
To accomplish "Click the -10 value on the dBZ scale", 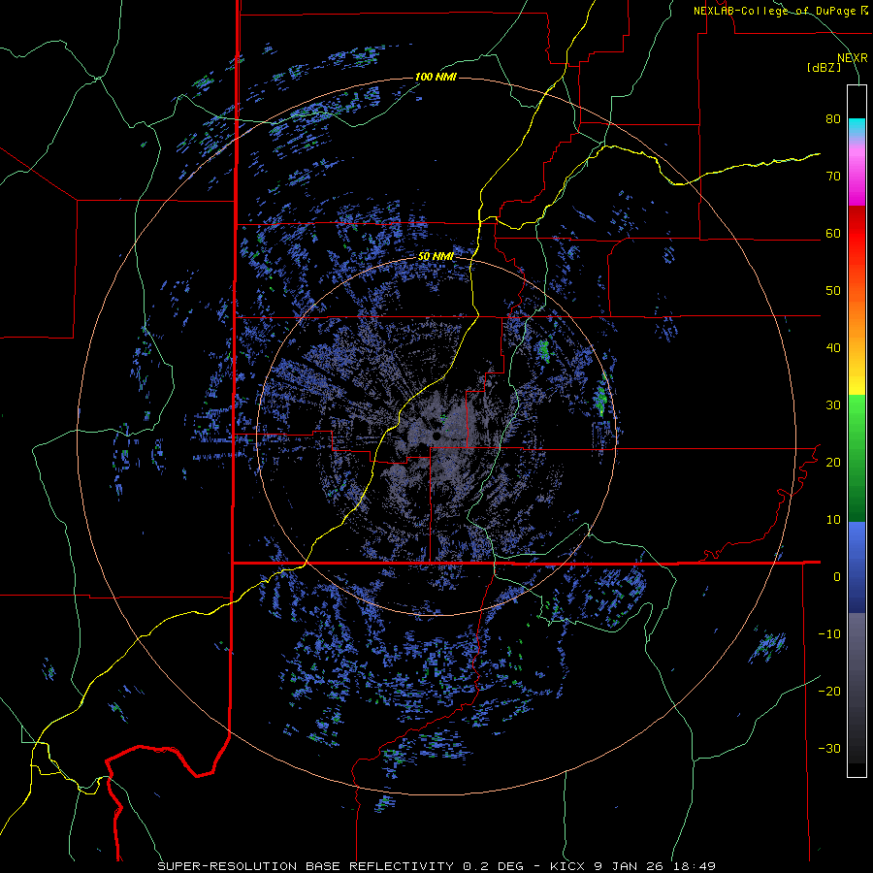I will point(829,634).
